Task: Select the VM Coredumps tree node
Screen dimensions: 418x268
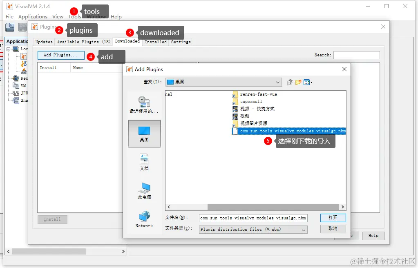Action: coord(20,86)
